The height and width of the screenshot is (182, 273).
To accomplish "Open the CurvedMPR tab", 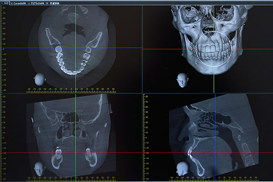I will tap(20, 2).
